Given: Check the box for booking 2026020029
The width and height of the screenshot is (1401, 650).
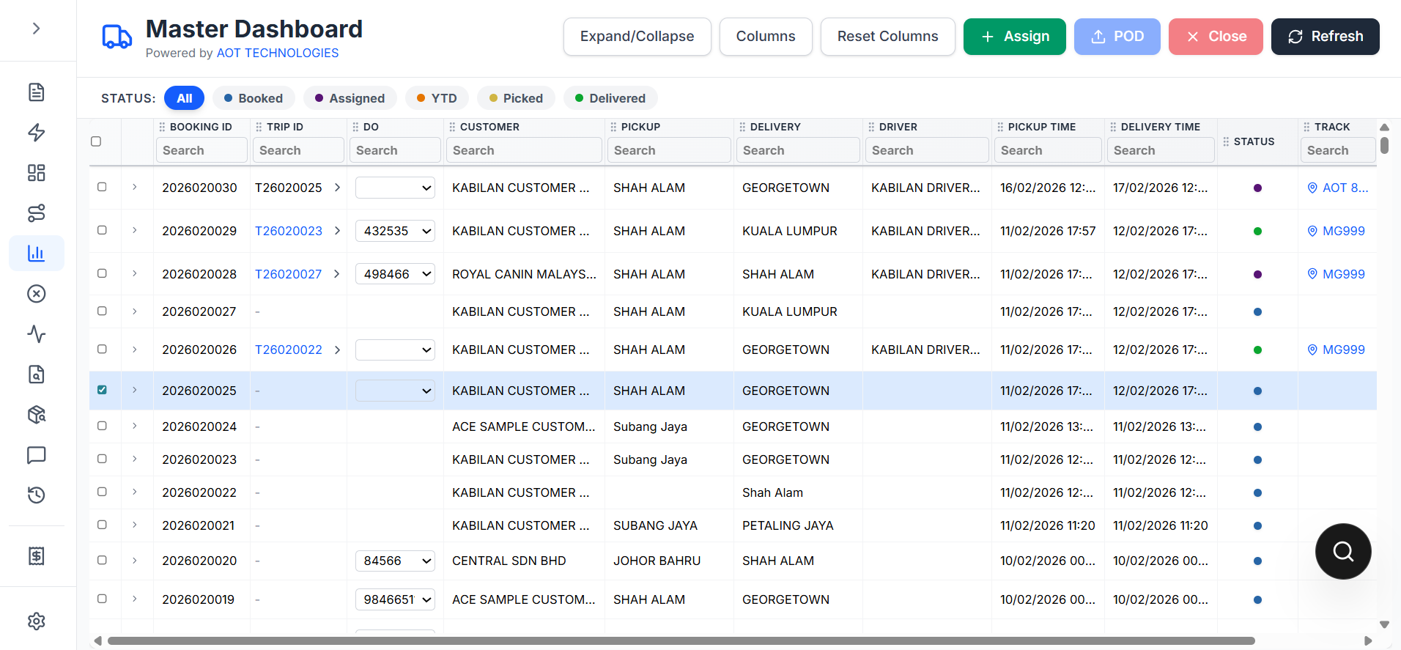Looking at the screenshot, I should tap(102, 230).
